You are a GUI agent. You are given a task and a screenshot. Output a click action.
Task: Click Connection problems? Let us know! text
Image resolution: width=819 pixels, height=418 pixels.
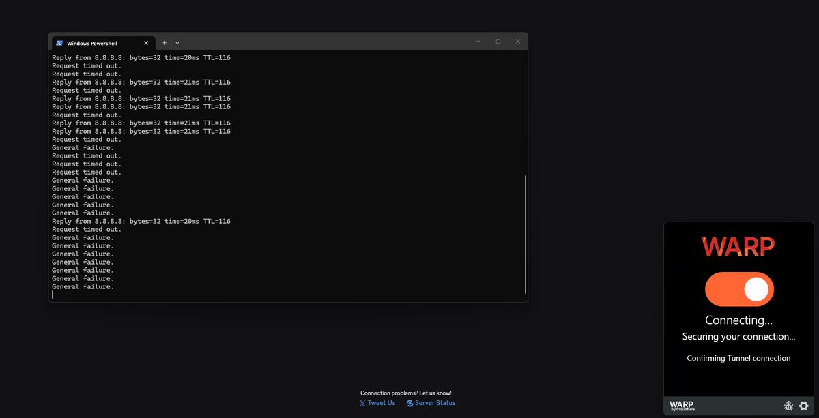coord(406,393)
